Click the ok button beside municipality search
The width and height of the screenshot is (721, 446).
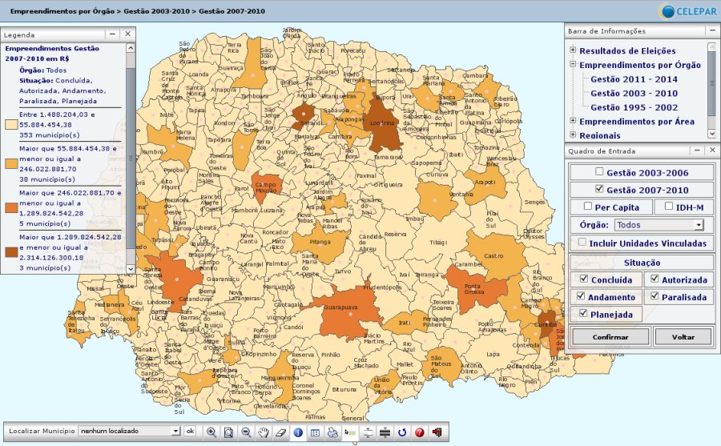tap(191, 431)
